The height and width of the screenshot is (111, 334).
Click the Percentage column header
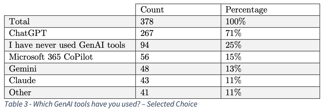click(x=246, y=10)
